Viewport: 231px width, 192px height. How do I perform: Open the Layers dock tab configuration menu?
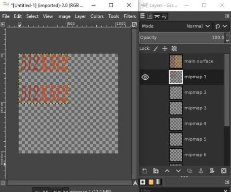point(227,16)
